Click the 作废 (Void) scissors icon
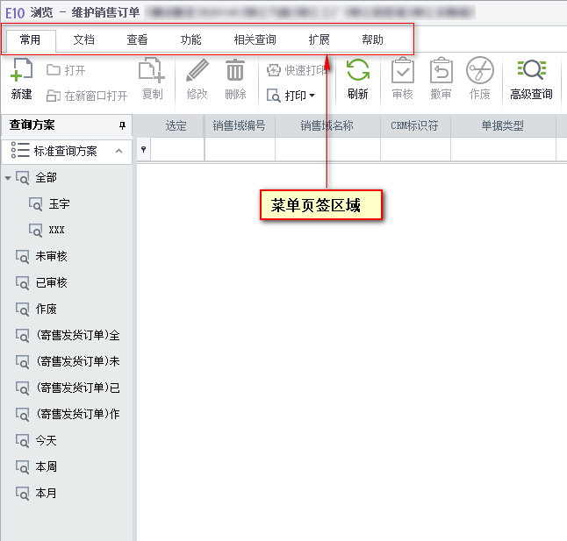Viewport: 567px width, 541px height. click(x=479, y=72)
